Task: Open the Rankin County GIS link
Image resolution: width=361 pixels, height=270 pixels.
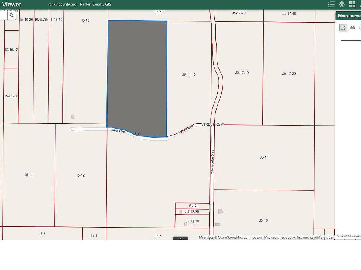Action: [x=96, y=4]
